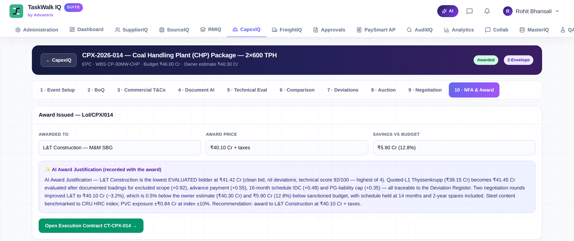Click the user avatar R
Image resolution: width=574 pixels, height=241 pixels.
point(508,11)
